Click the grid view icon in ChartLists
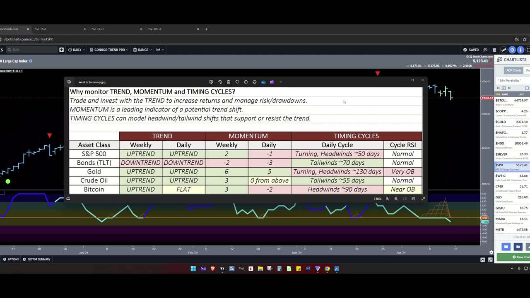 coord(503,88)
